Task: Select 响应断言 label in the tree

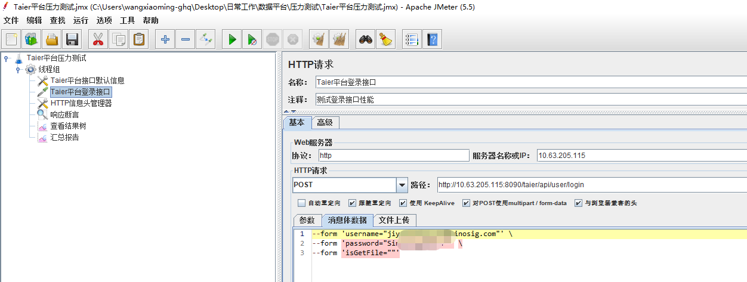Action: pyautogui.click(x=64, y=114)
